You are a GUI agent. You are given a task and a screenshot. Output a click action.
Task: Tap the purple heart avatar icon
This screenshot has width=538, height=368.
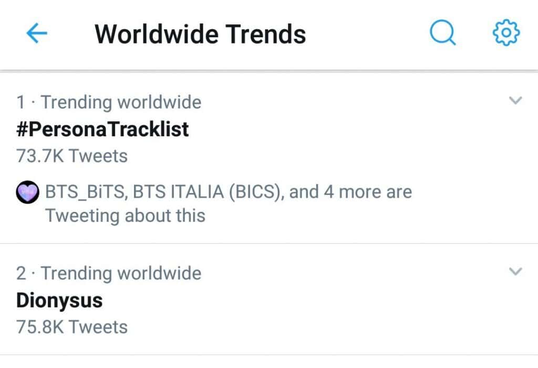27,192
